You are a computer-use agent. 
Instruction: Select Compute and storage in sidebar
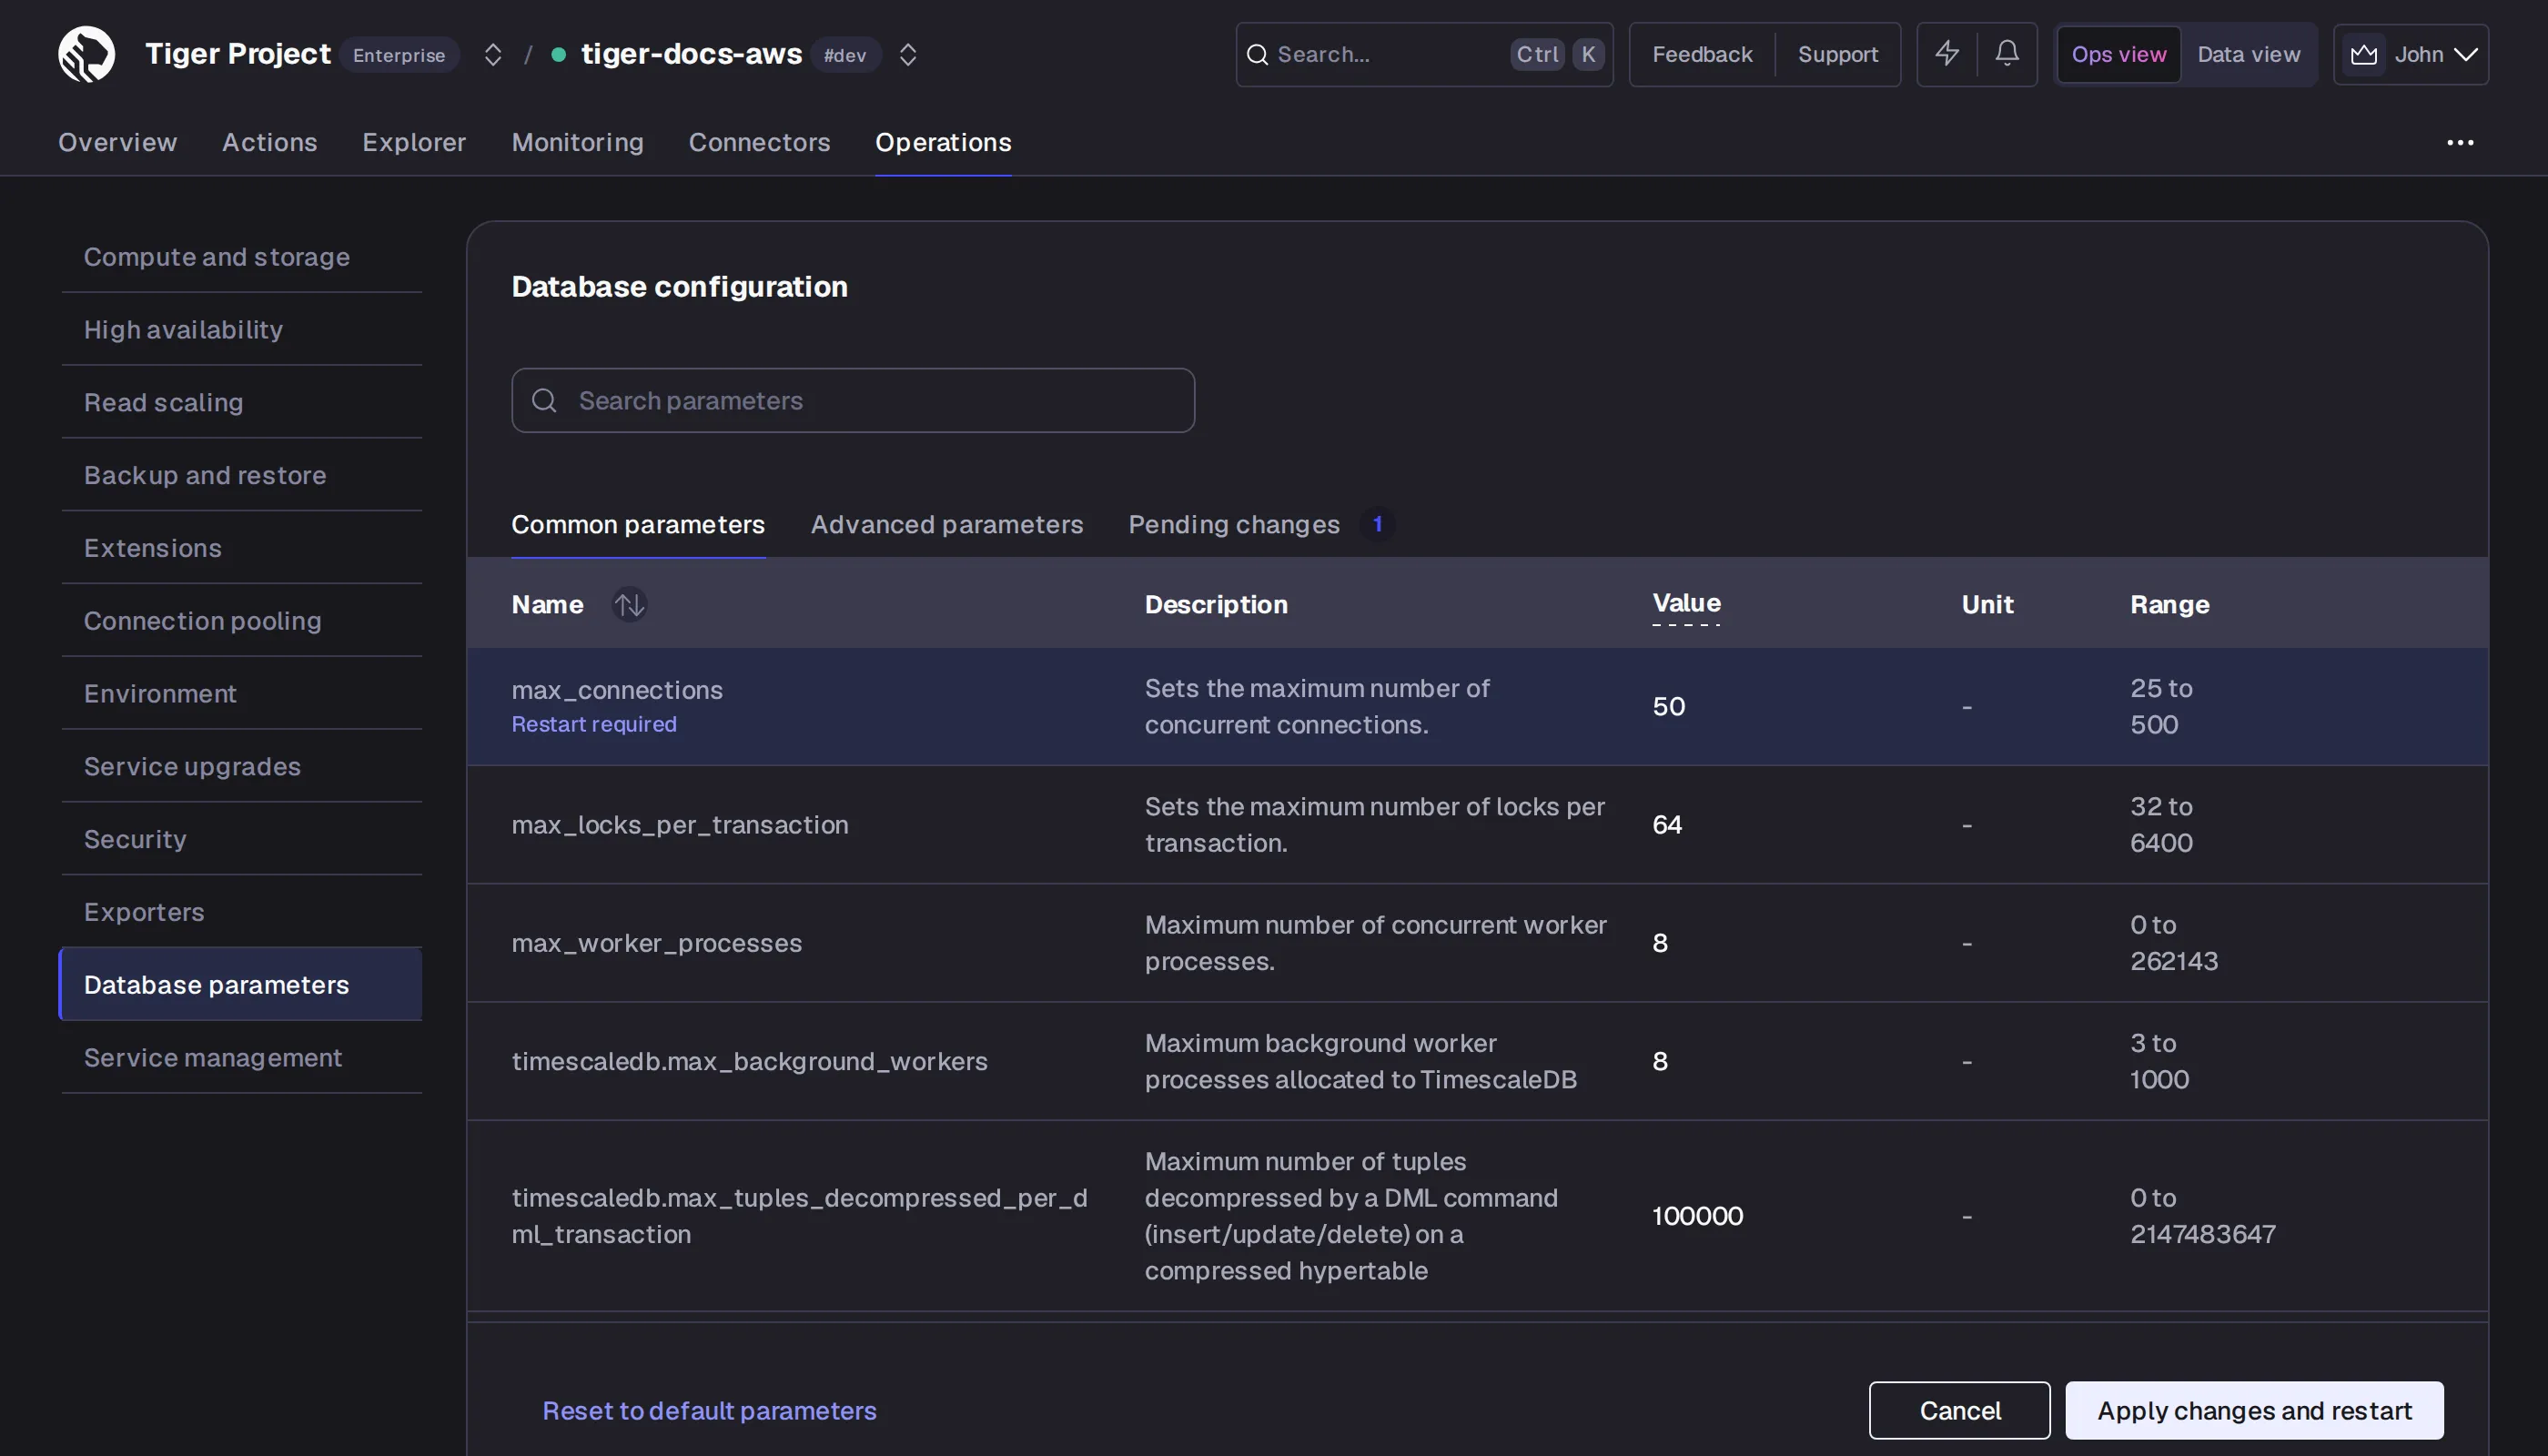point(241,257)
